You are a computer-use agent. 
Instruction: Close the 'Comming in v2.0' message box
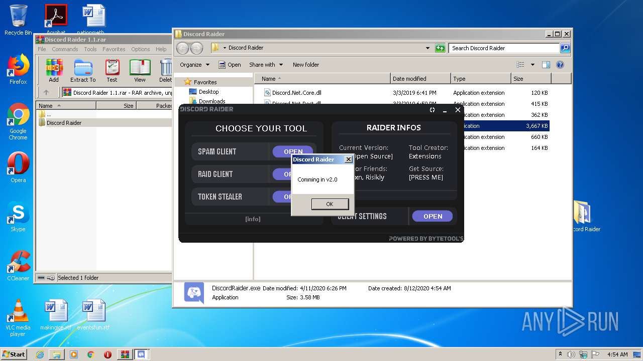pos(349,159)
